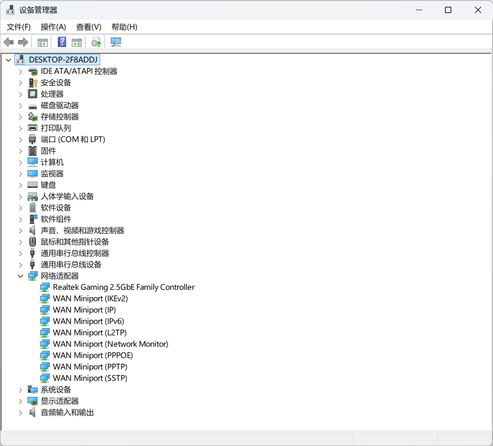Click the print queues (打印队列) printer icon
Image resolution: width=493 pixels, height=446 pixels.
[32, 128]
